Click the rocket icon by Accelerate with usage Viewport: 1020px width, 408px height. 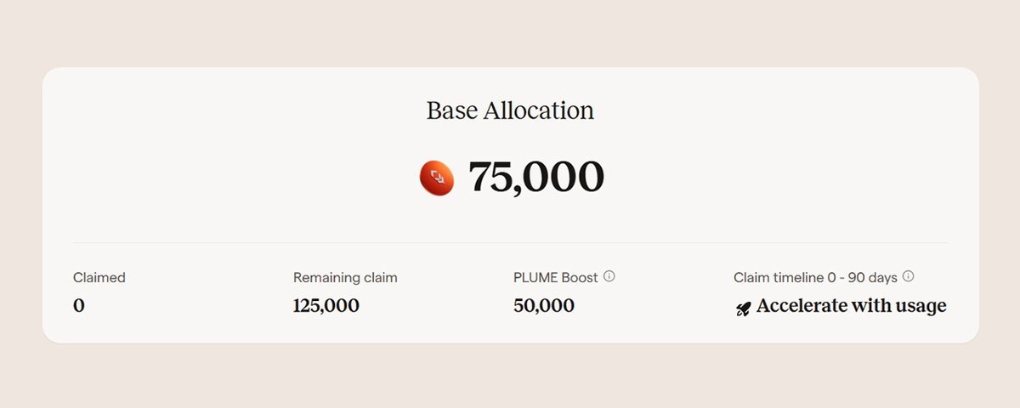[x=743, y=309]
